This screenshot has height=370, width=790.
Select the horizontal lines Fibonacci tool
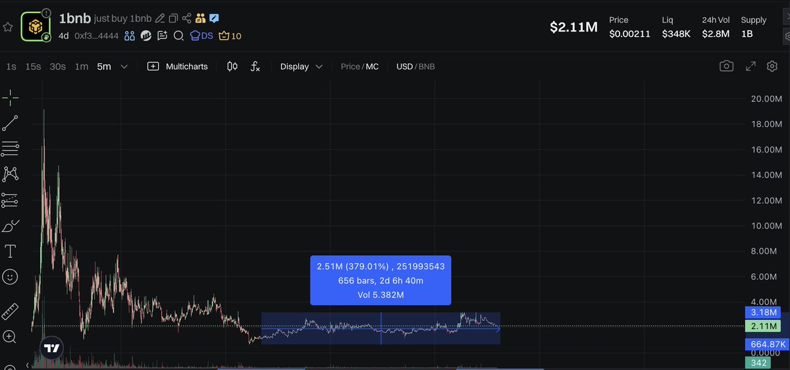tap(10, 149)
